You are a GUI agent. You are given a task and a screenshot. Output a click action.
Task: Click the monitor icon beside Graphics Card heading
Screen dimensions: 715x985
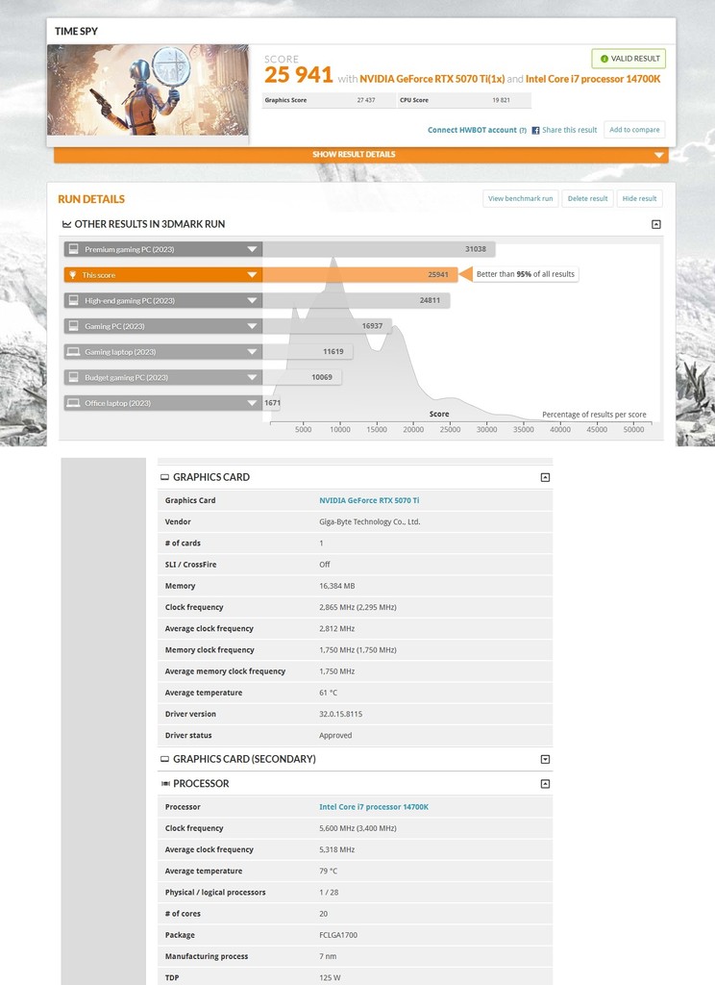click(164, 477)
